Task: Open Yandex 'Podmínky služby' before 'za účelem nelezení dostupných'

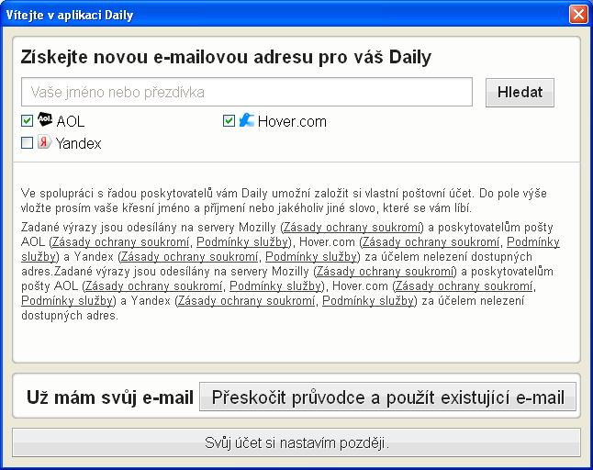Action: (311, 257)
